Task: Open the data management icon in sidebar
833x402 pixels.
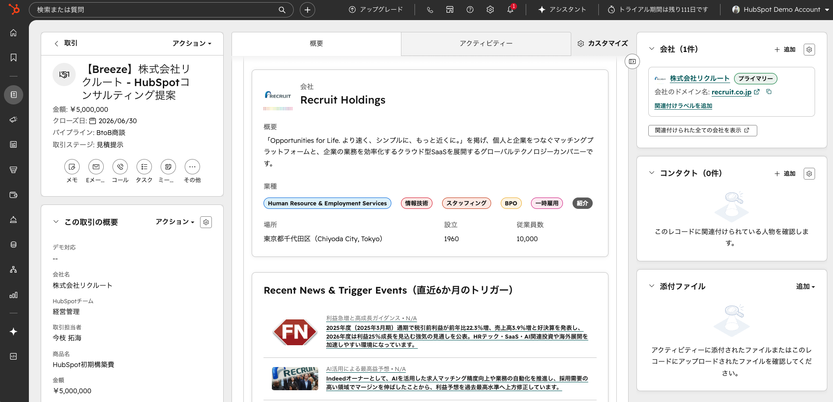Action: [14, 245]
